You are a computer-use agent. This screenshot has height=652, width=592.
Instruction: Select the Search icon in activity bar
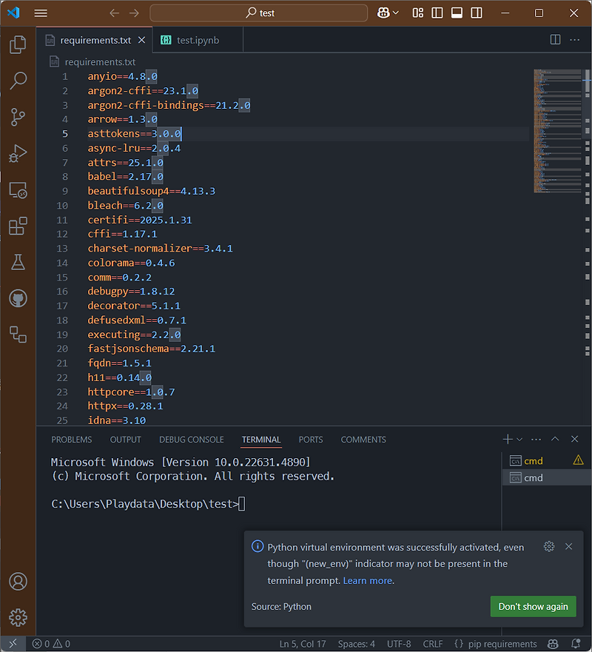pyautogui.click(x=18, y=81)
